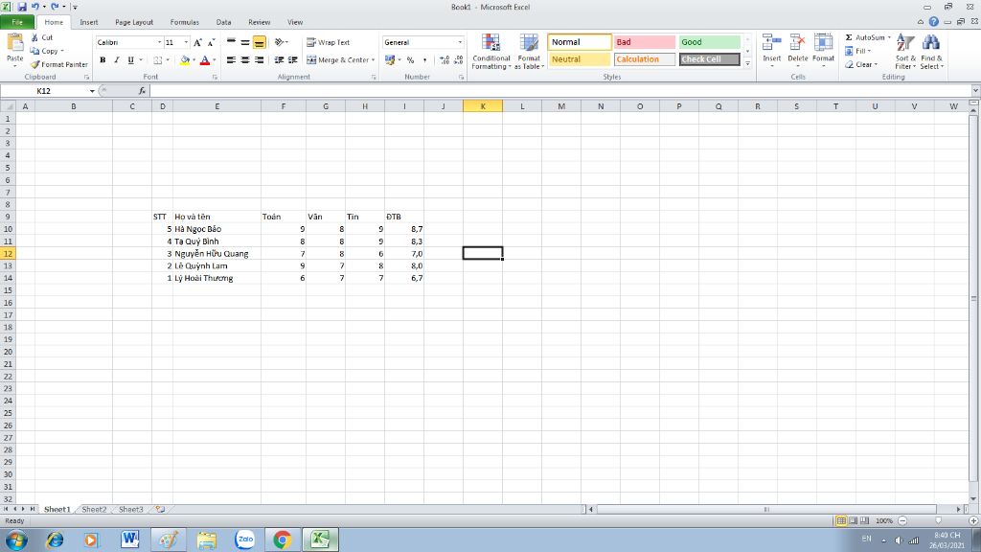Apply comma style
Screen dimensions: 981x552
coord(424,60)
